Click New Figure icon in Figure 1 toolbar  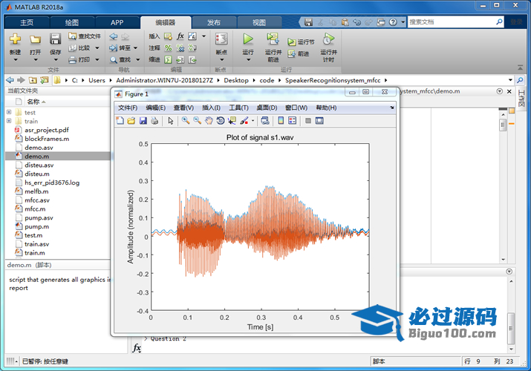click(x=120, y=121)
